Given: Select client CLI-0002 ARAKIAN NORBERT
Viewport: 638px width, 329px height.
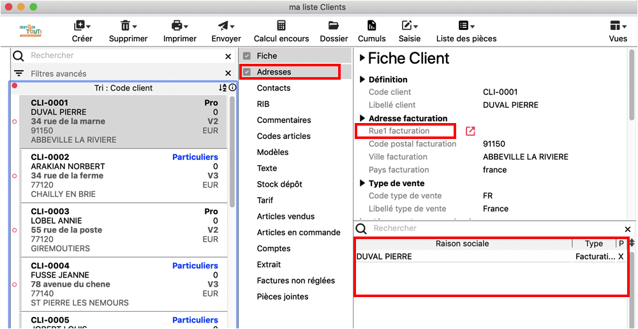Looking at the screenshot, I should [123, 176].
